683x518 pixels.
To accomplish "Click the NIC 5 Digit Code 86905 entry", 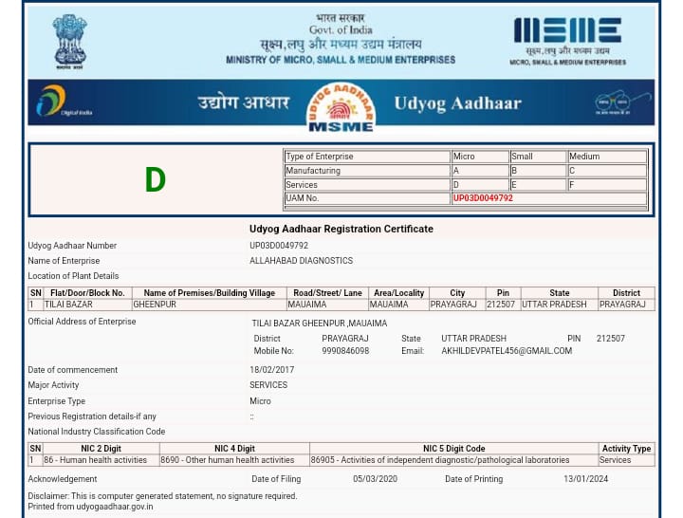I will [x=453, y=460].
